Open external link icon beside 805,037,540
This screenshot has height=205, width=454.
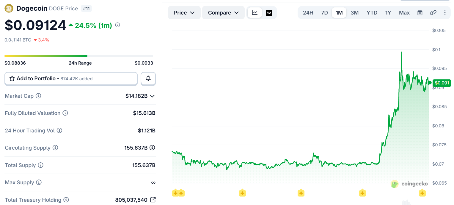point(153,200)
